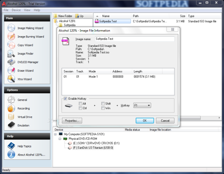Screen dimensions: 224x174
Task: Click the Main panel header
Action: tap(27, 18)
